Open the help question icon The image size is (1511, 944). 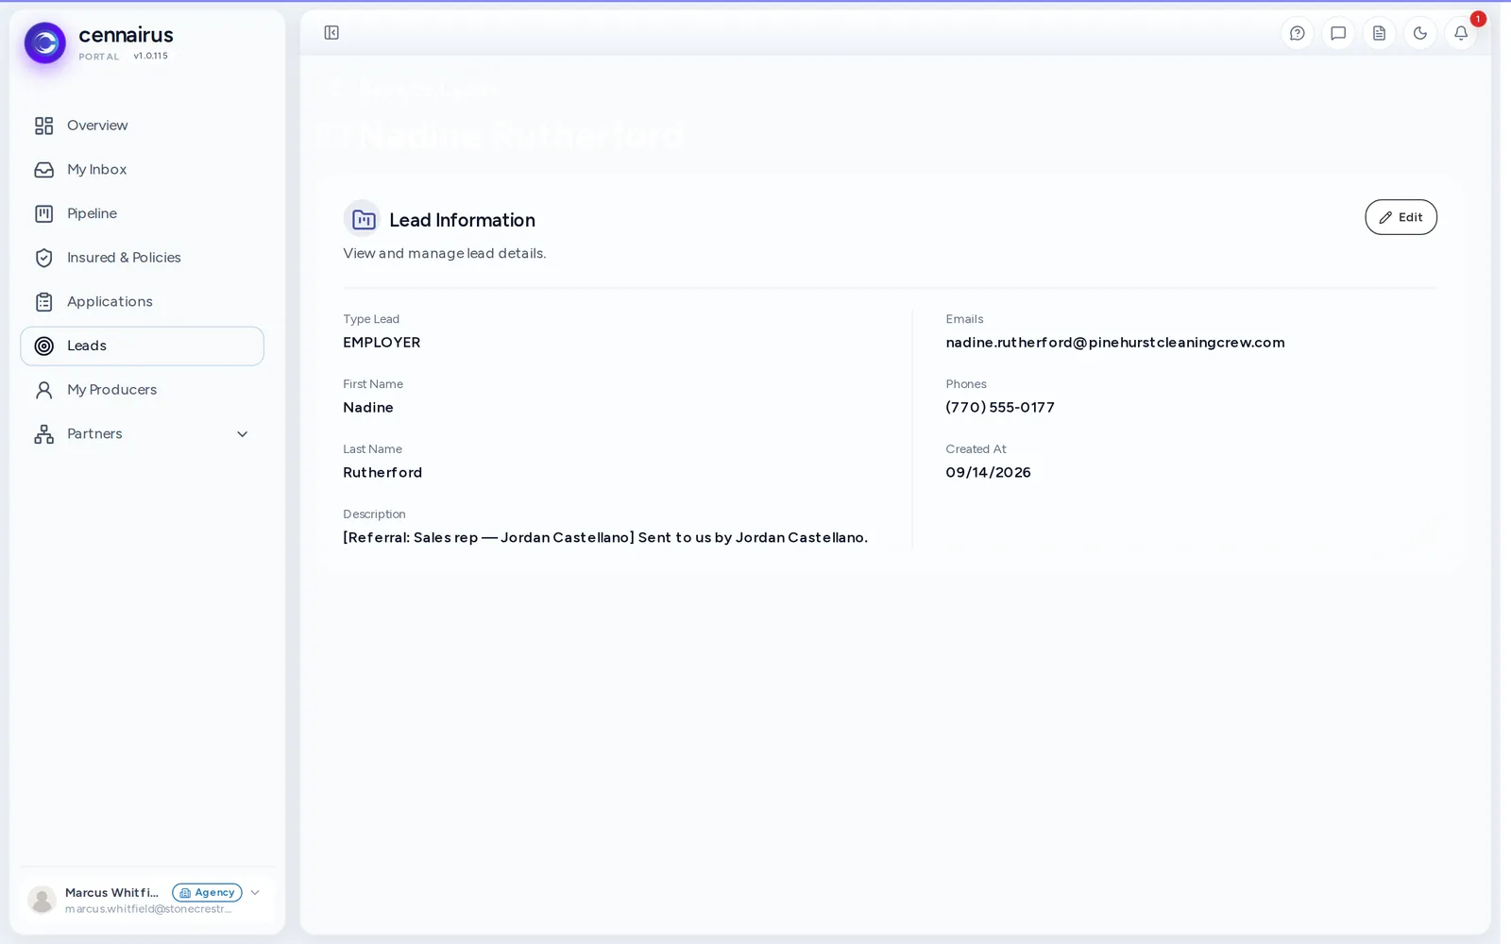tap(1298, 33)
